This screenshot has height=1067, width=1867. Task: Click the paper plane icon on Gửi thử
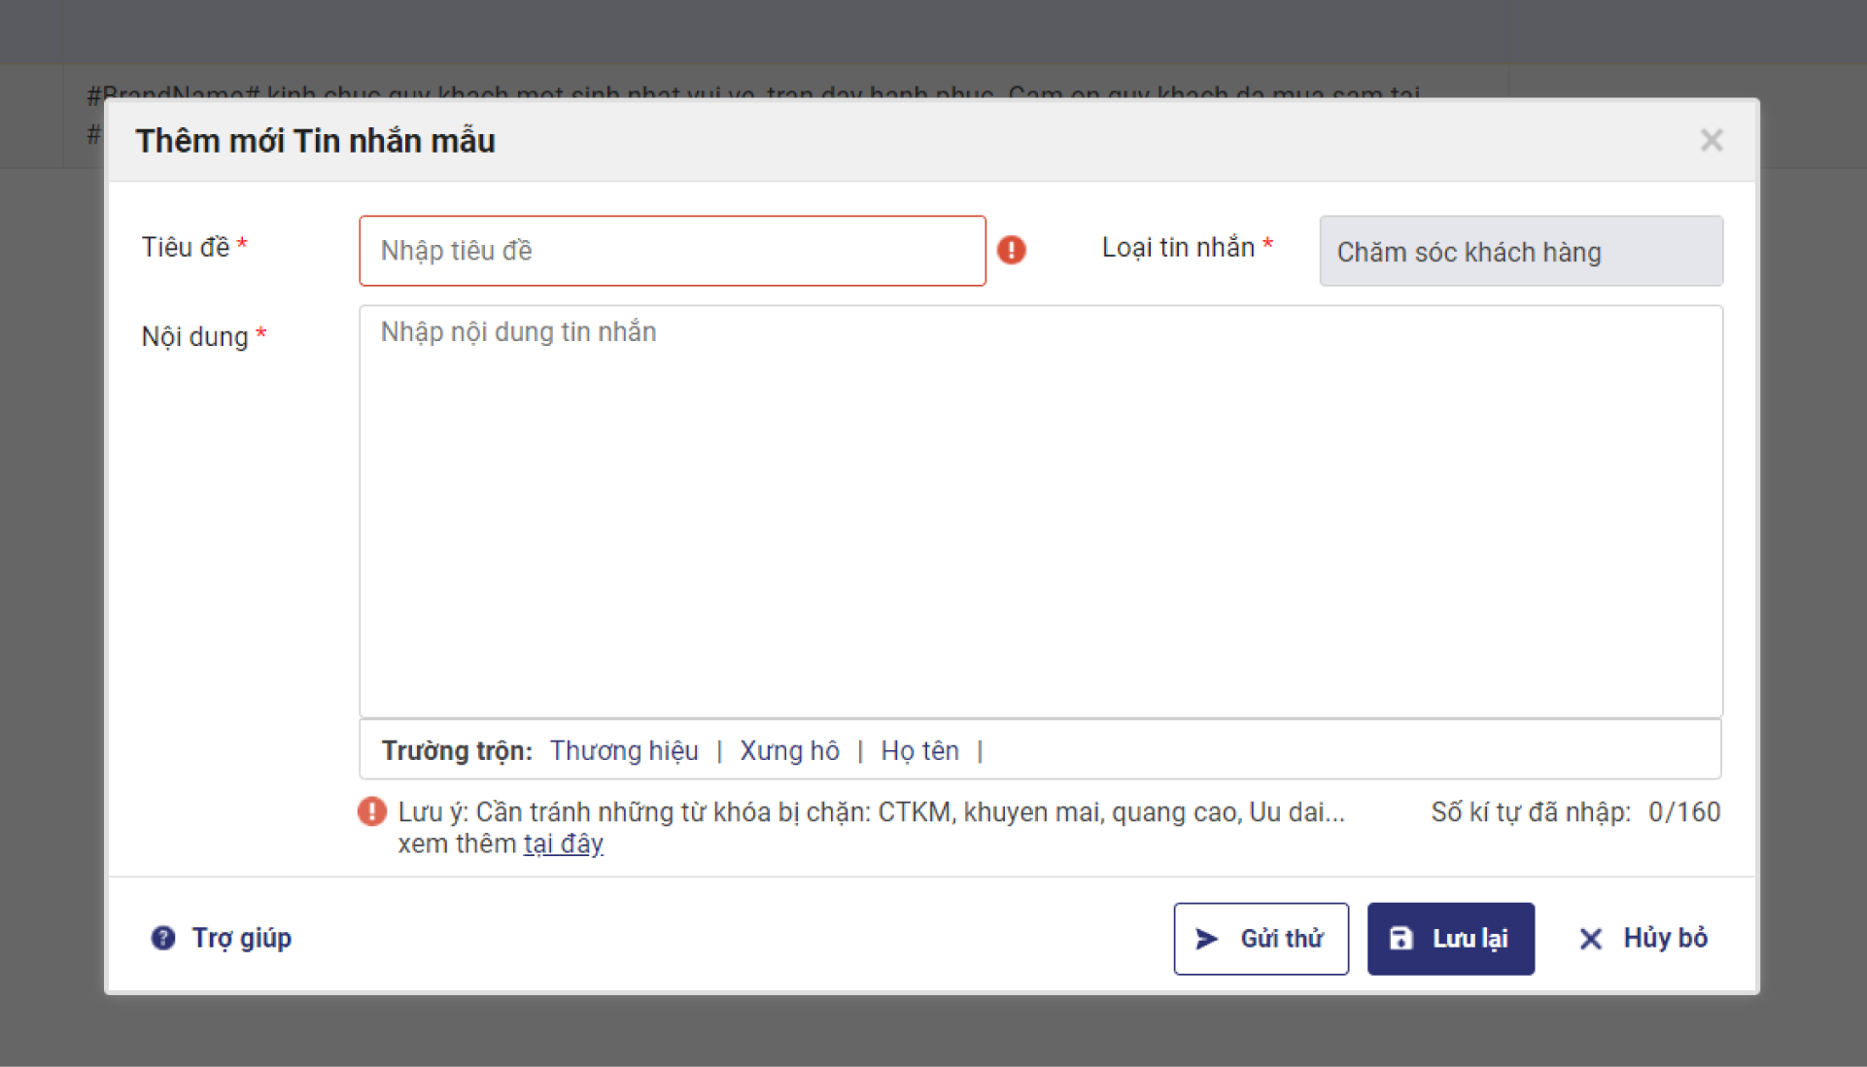coord(1206,939)
